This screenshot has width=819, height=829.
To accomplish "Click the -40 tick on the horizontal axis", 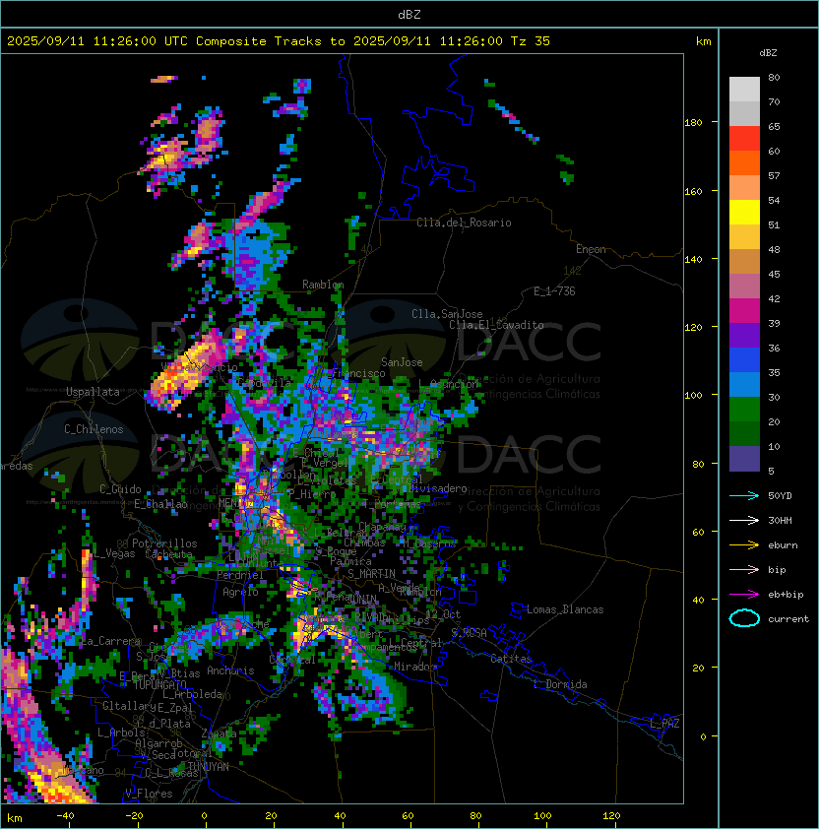I will pyautogui.click(x=65, y=816).
